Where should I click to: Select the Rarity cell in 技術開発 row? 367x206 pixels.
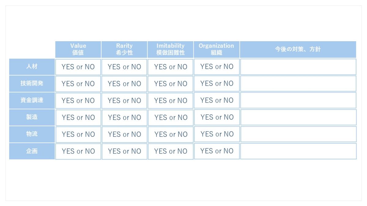click(x=124, y=84)
